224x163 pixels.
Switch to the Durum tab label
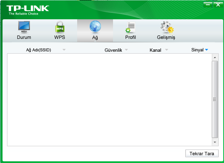pos(24,37)
